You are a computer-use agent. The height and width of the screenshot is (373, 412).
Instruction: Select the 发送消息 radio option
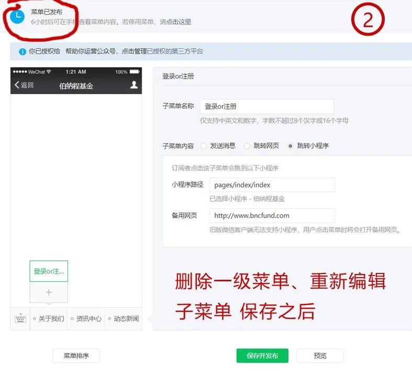(203, 146)
